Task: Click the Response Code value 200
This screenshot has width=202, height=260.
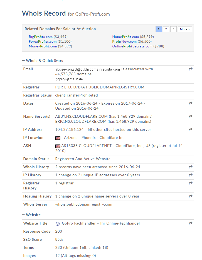Action: (58, 232)
